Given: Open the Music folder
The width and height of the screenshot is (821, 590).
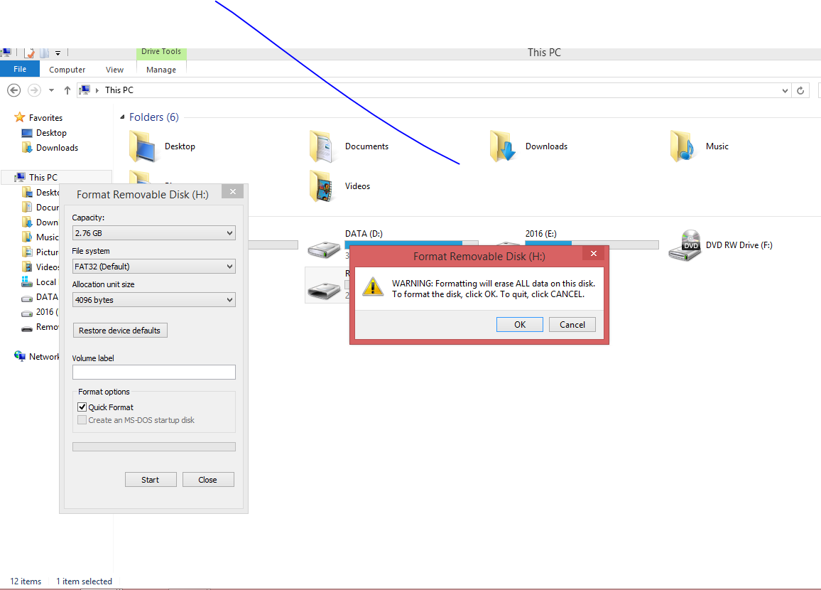Looking at the screenshot, I should point(717,146).
